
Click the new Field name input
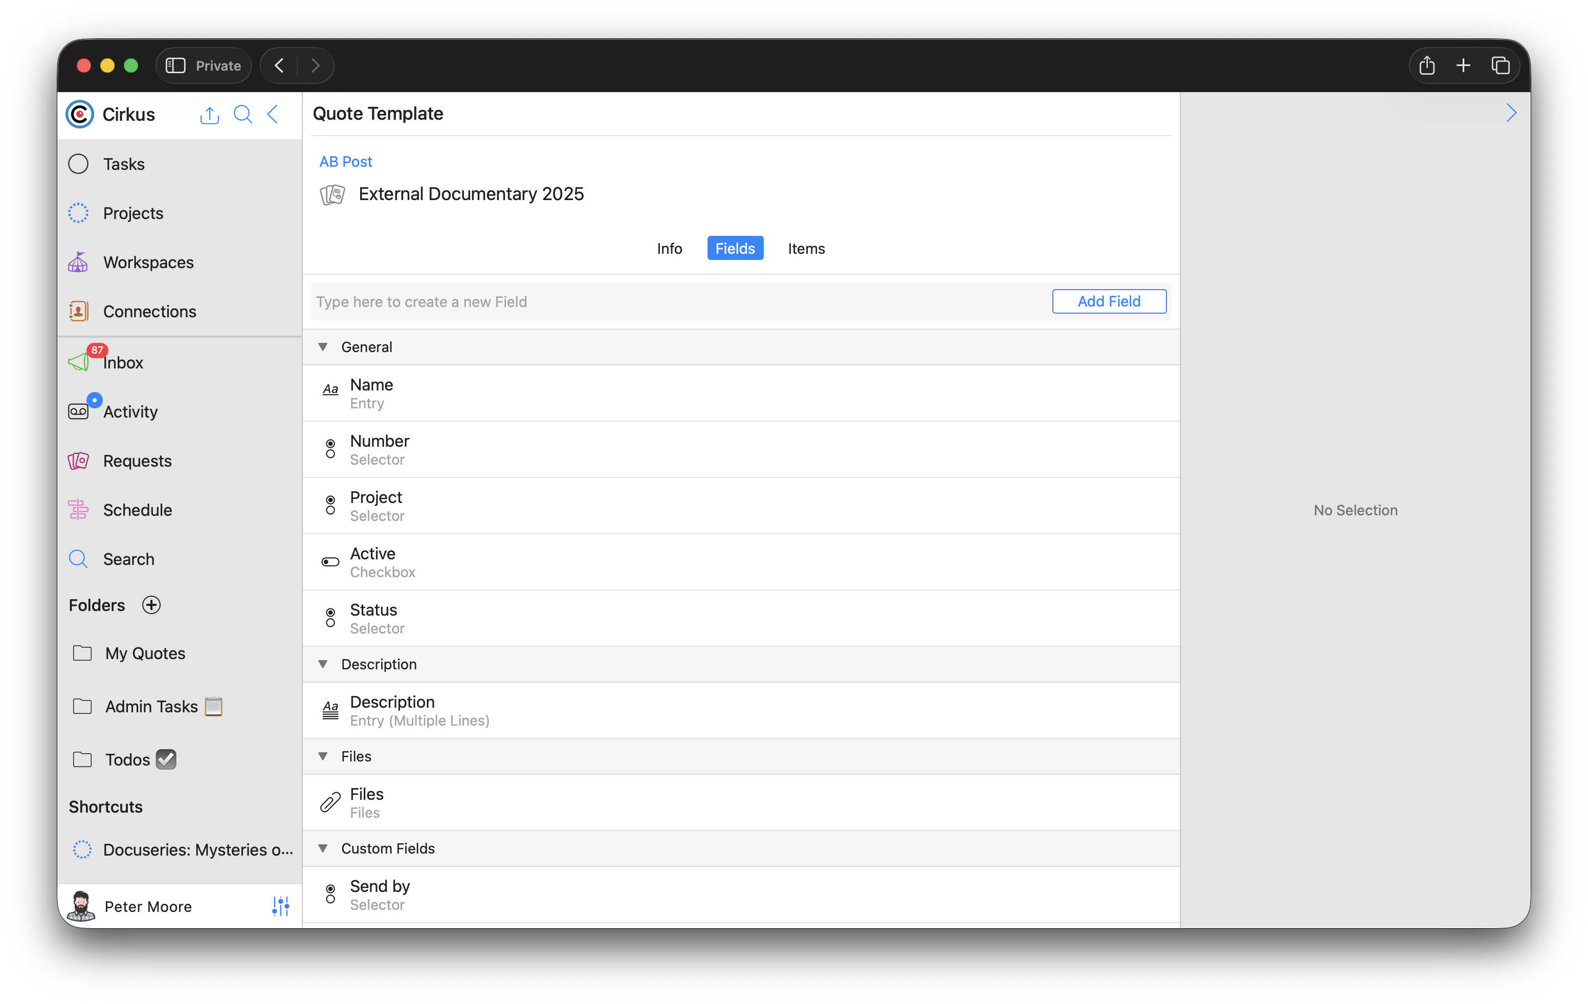679,301
